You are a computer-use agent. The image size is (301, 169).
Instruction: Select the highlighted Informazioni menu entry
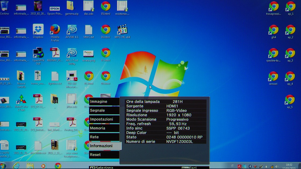point(105,146)
